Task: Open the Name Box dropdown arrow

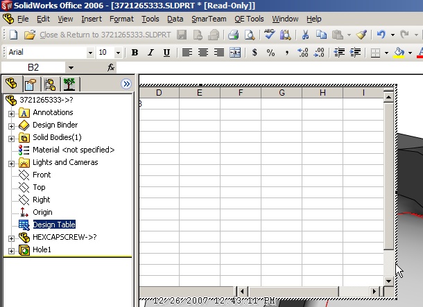Action: coord(71,68)
